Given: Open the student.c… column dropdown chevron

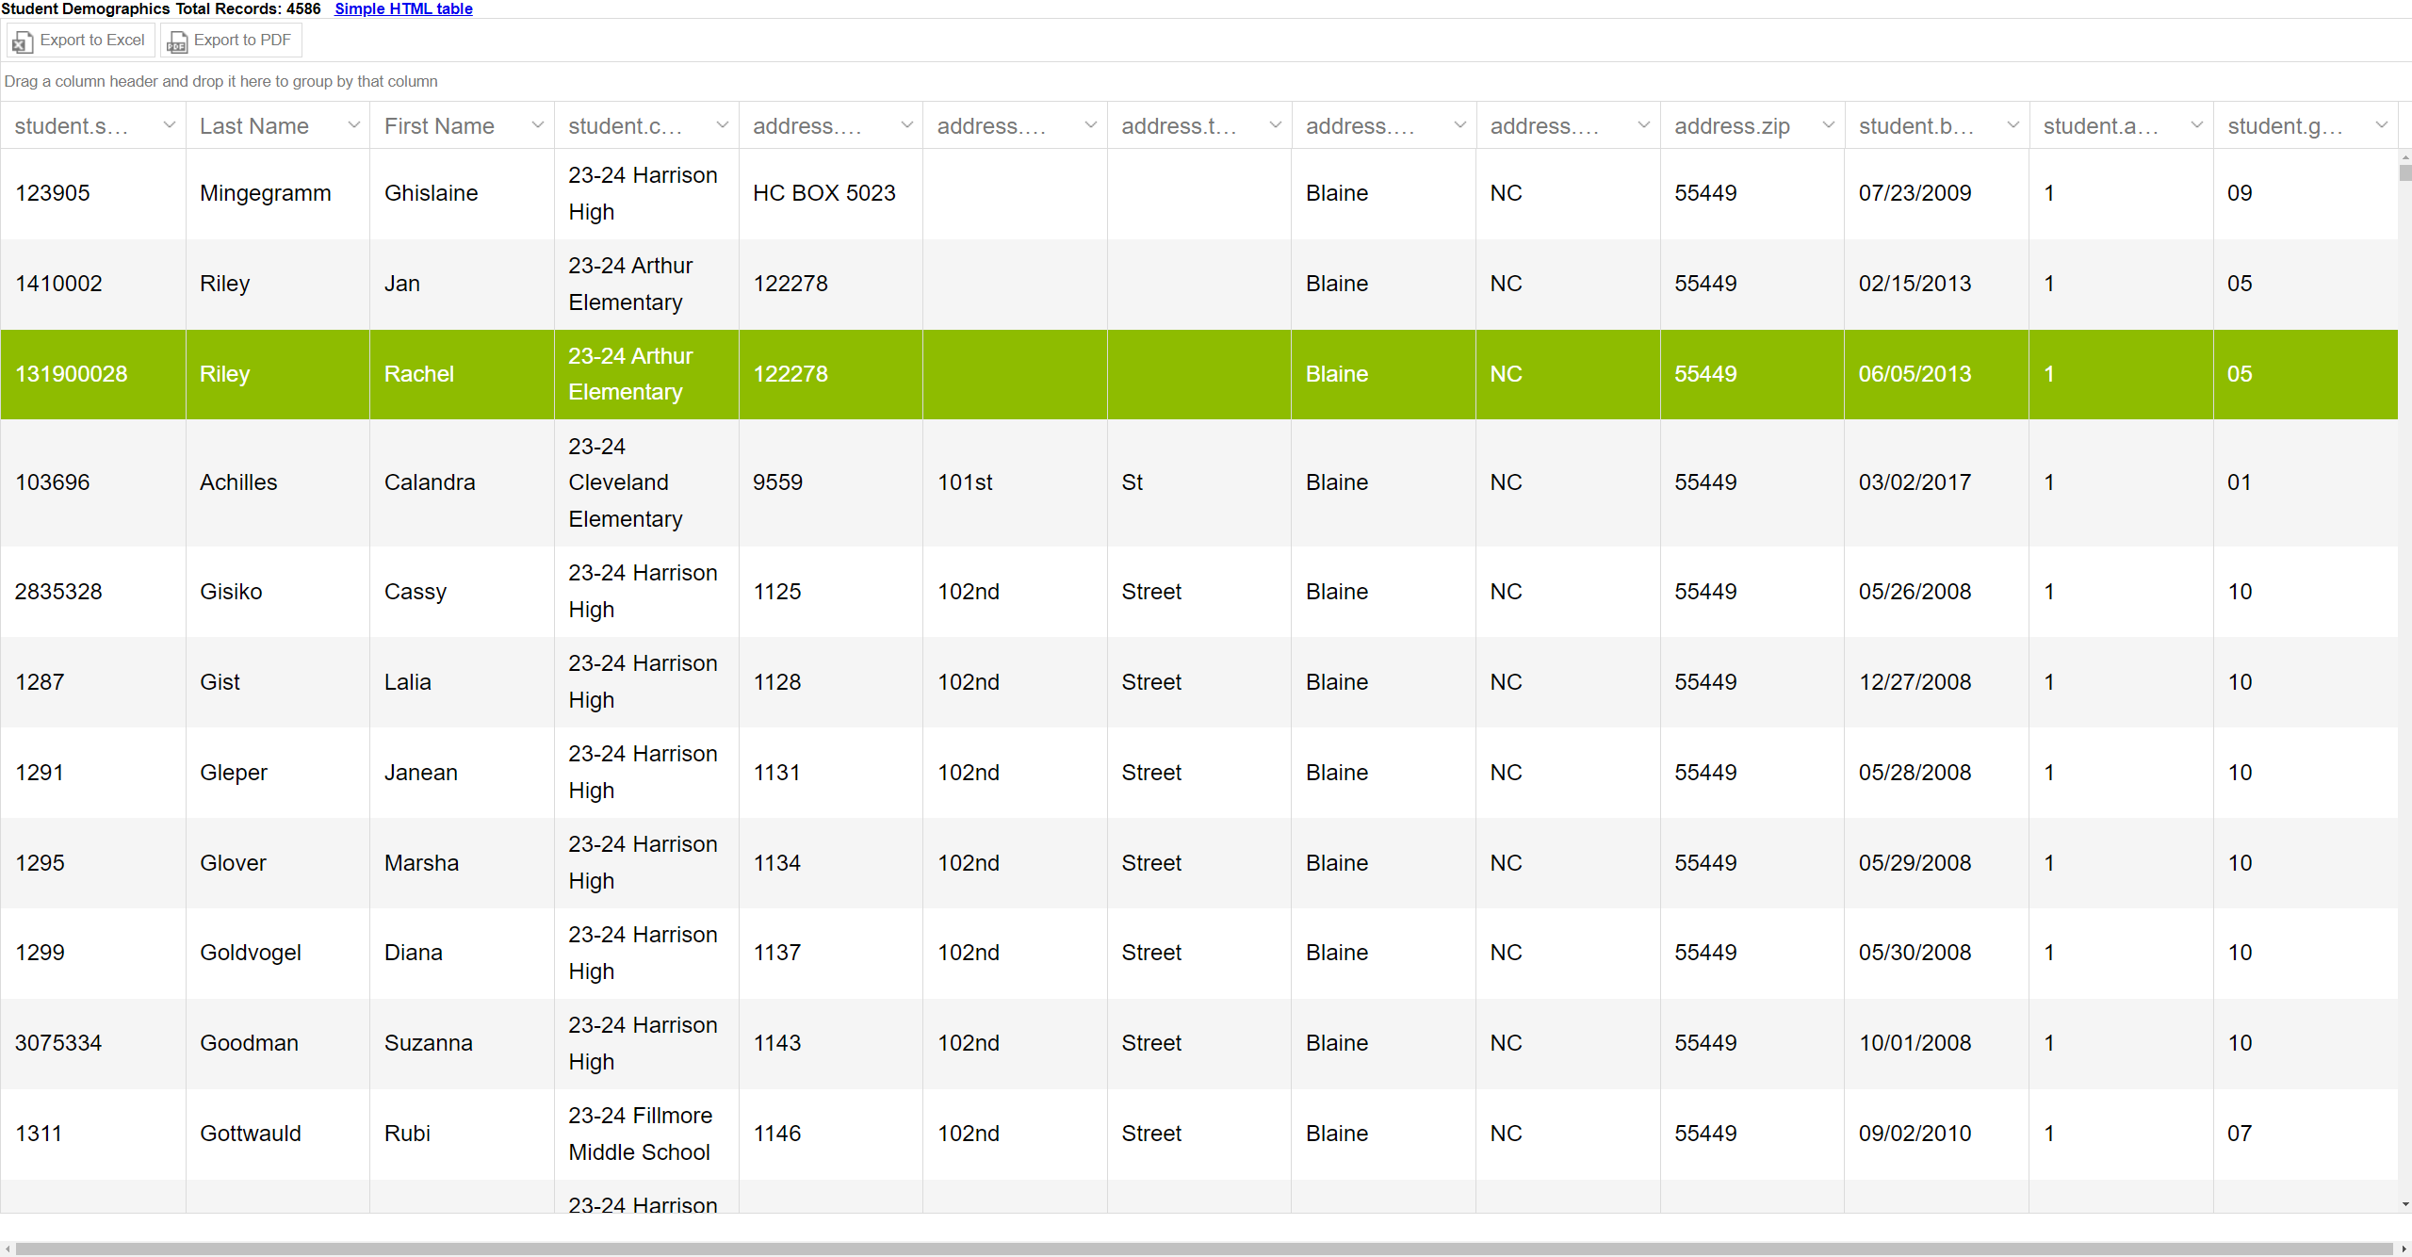Looking at the screenshot, I should click(x=723, y=125).
